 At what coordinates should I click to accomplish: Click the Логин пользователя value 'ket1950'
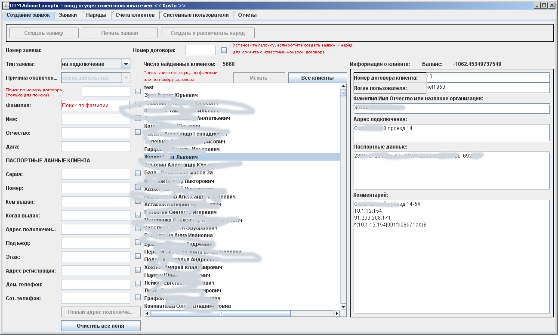click(x=436, y=87)
